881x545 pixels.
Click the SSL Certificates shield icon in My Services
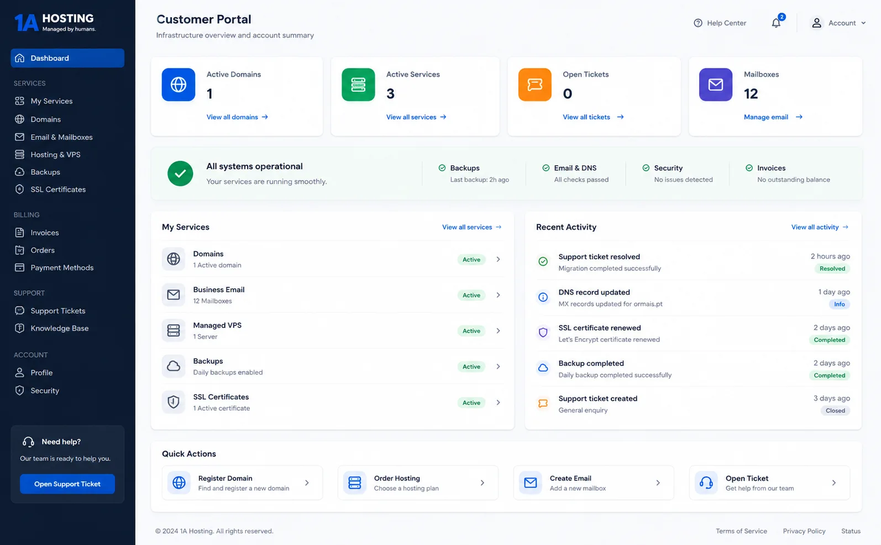click(x=174, y=402)
